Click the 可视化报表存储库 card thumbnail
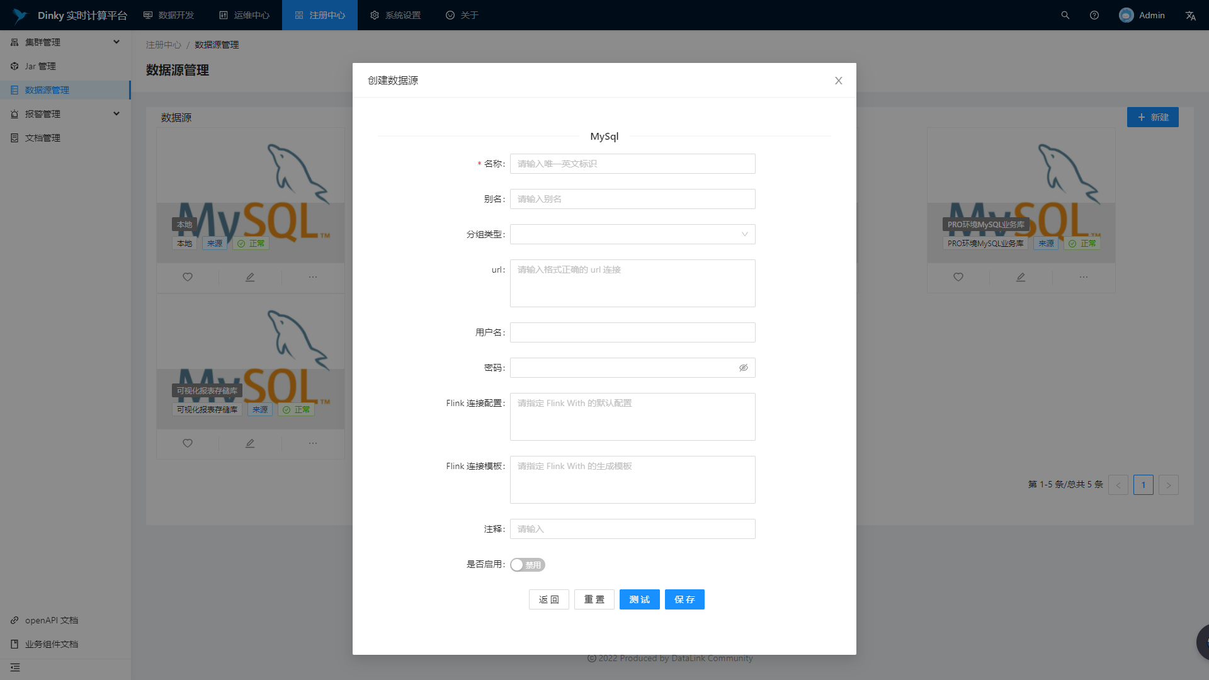Screen dimensions: 1209x680 [x=251, y=361]
